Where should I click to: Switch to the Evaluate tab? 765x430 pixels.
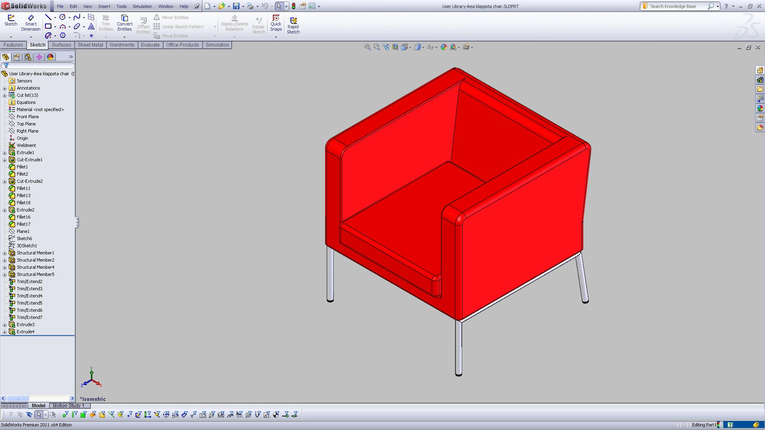(150, 45)
